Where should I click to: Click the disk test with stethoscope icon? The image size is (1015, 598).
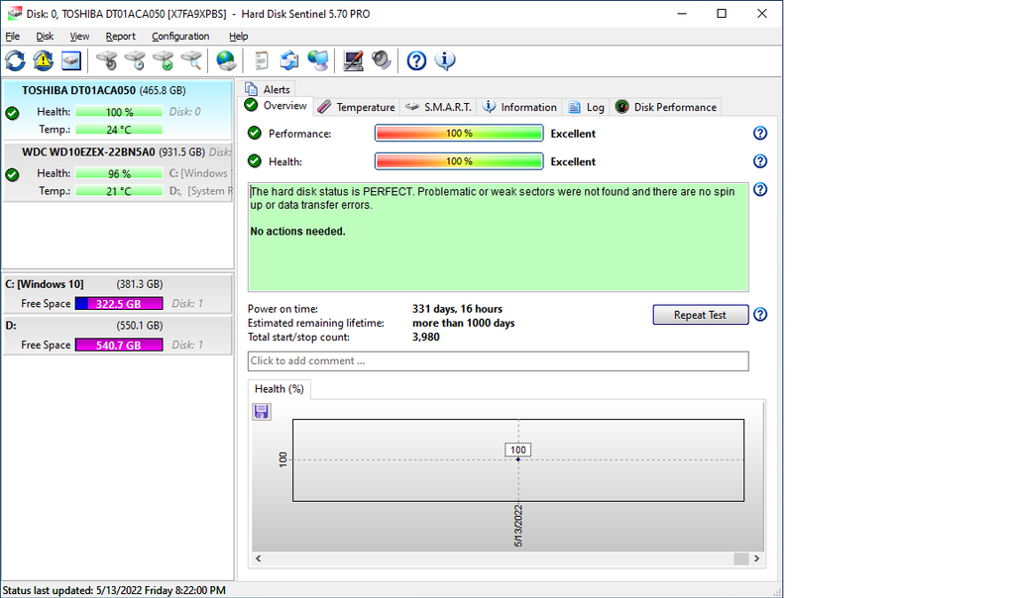coord(107,60)
